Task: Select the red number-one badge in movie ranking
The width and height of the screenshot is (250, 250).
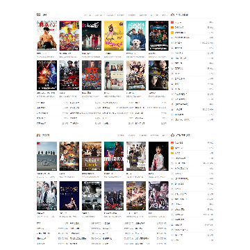Action: click(172, 22)
